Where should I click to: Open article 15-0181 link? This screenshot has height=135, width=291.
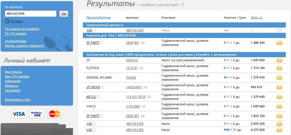coord(132,68)
